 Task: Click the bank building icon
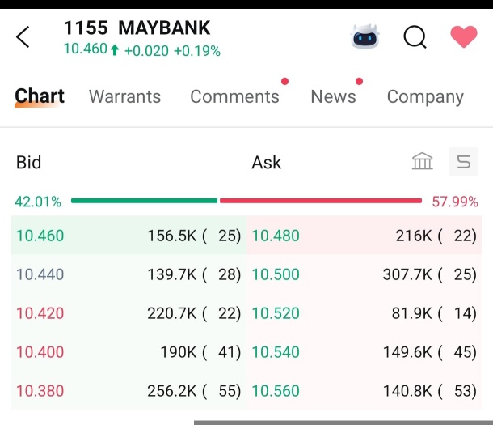click(422, 161)
